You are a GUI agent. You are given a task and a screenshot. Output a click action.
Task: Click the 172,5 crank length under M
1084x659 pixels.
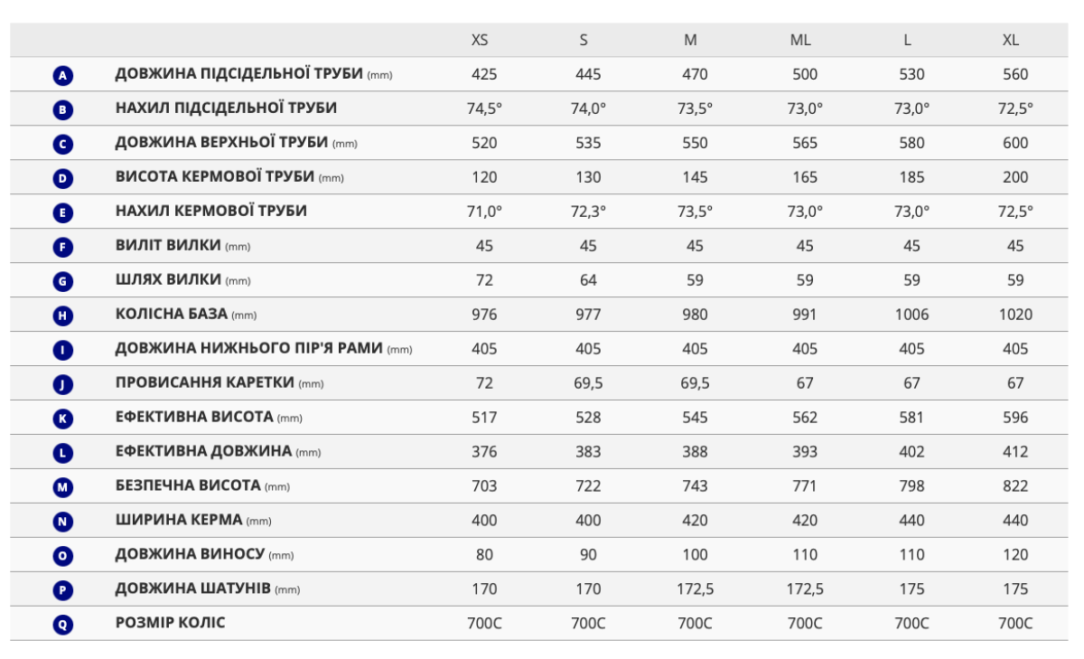(x=695, y=589)
